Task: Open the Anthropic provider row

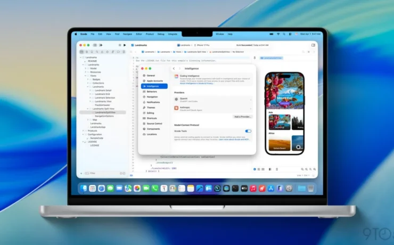Action: tap(213, 109)
